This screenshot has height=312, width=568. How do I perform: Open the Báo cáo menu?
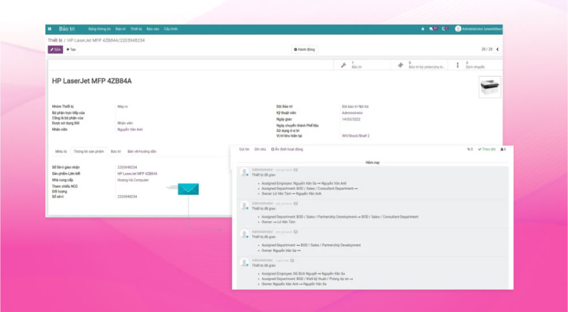pos(153,29)
